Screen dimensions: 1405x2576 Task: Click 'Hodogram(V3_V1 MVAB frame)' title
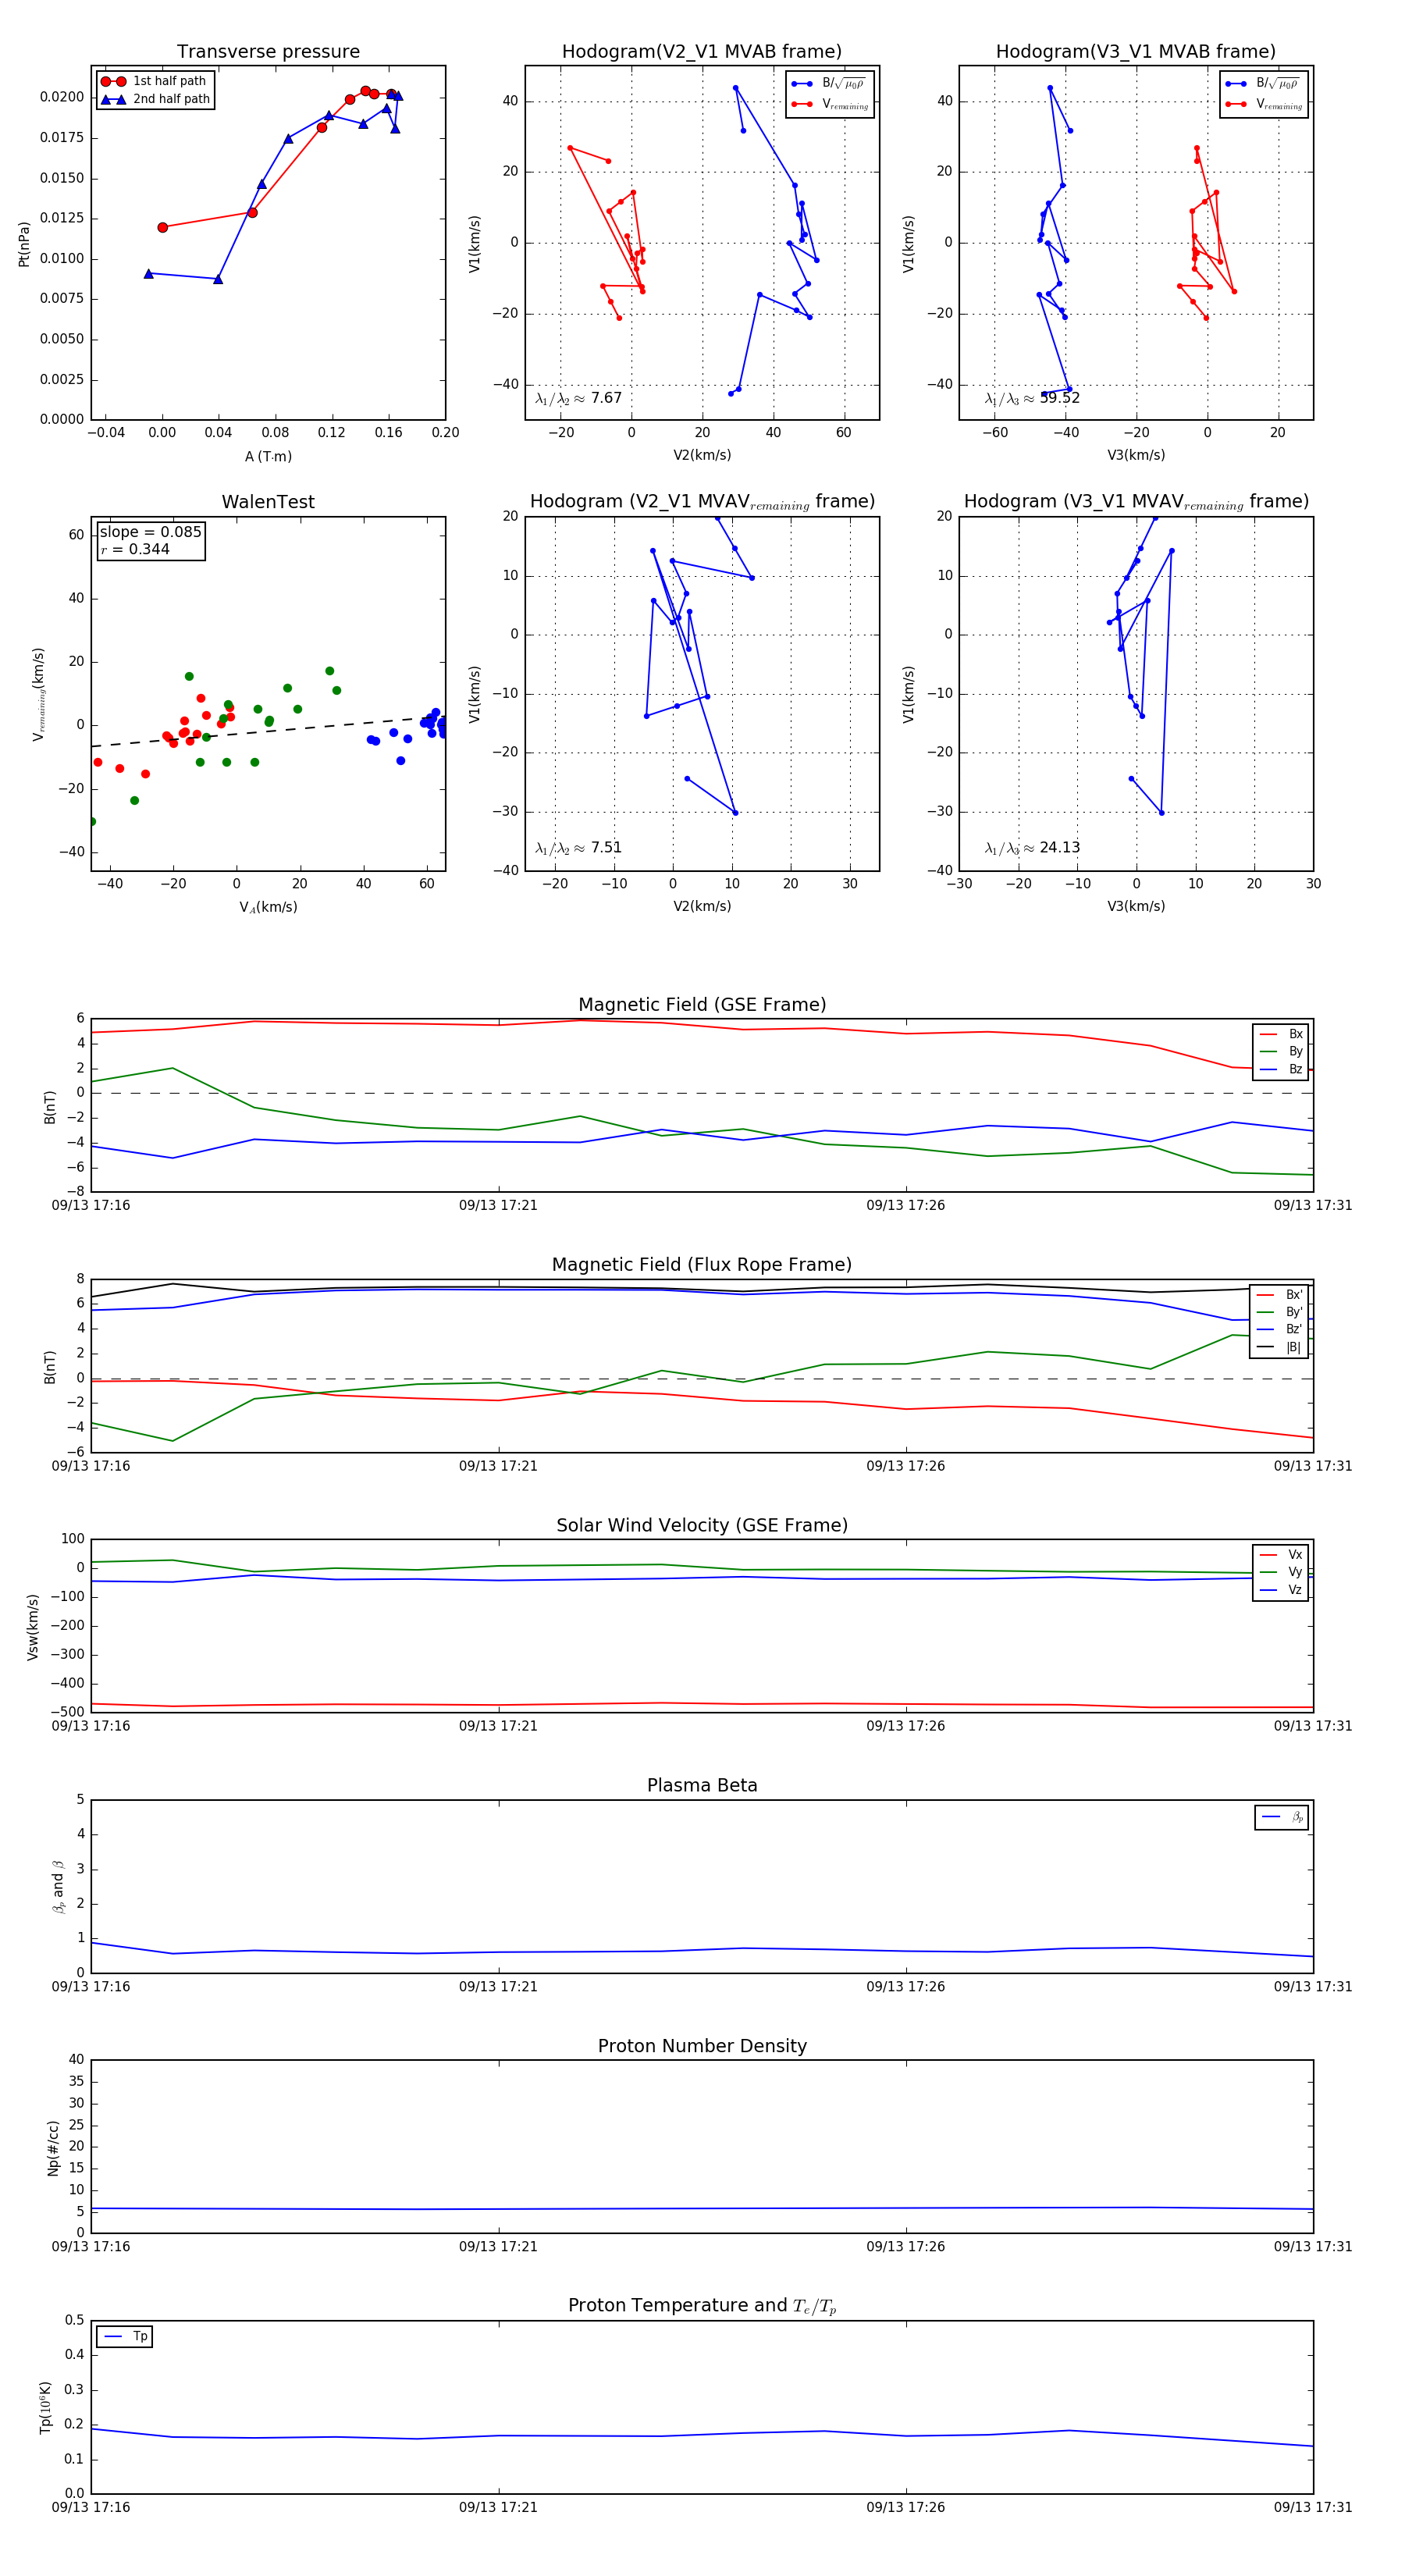click(x=1135, y=52)
